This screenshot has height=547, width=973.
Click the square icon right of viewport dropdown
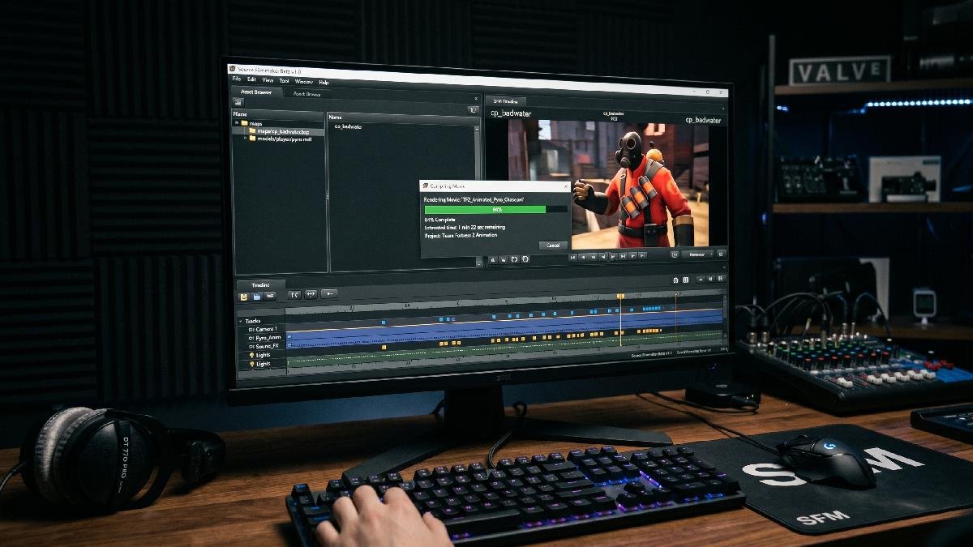click(x=721, y=254)
